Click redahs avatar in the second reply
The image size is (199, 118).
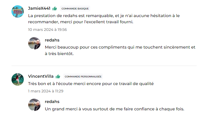click(34, 105)
